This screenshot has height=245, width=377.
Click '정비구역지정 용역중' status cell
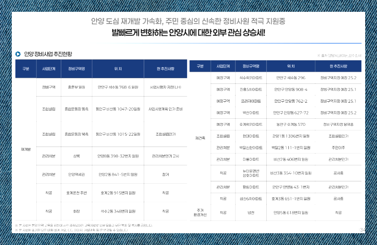338,124
